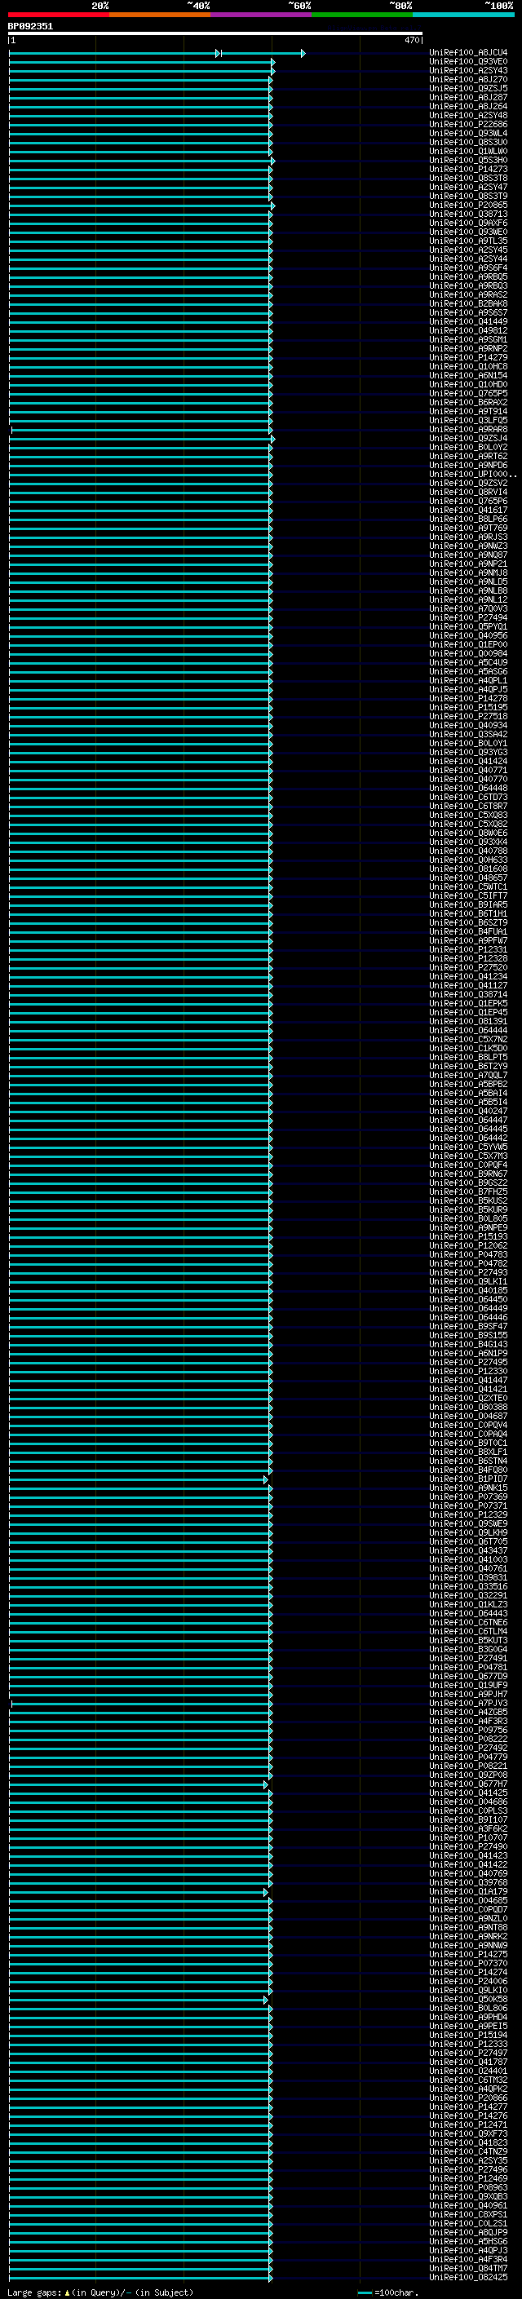Click hit label UniRef100_P15194
Screen dimensions: 522x2299
point(467,2035)
